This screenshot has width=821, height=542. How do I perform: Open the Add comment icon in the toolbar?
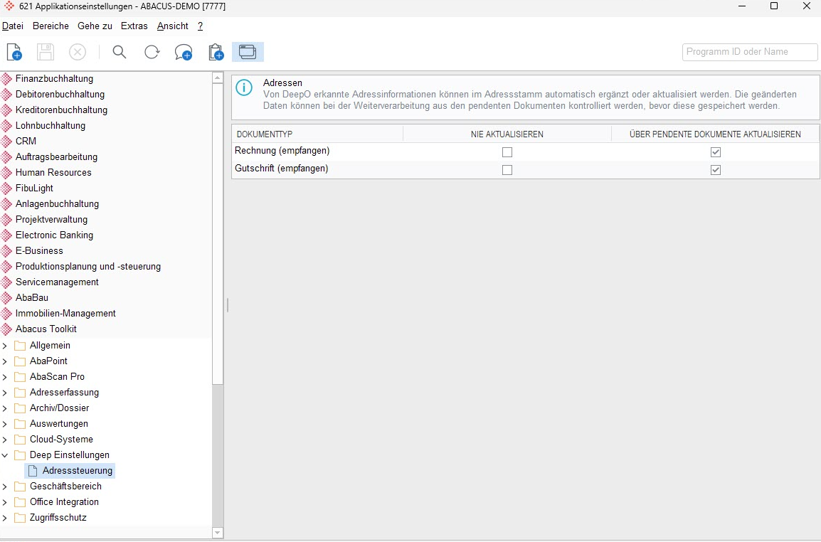click(x=184, y=52)
